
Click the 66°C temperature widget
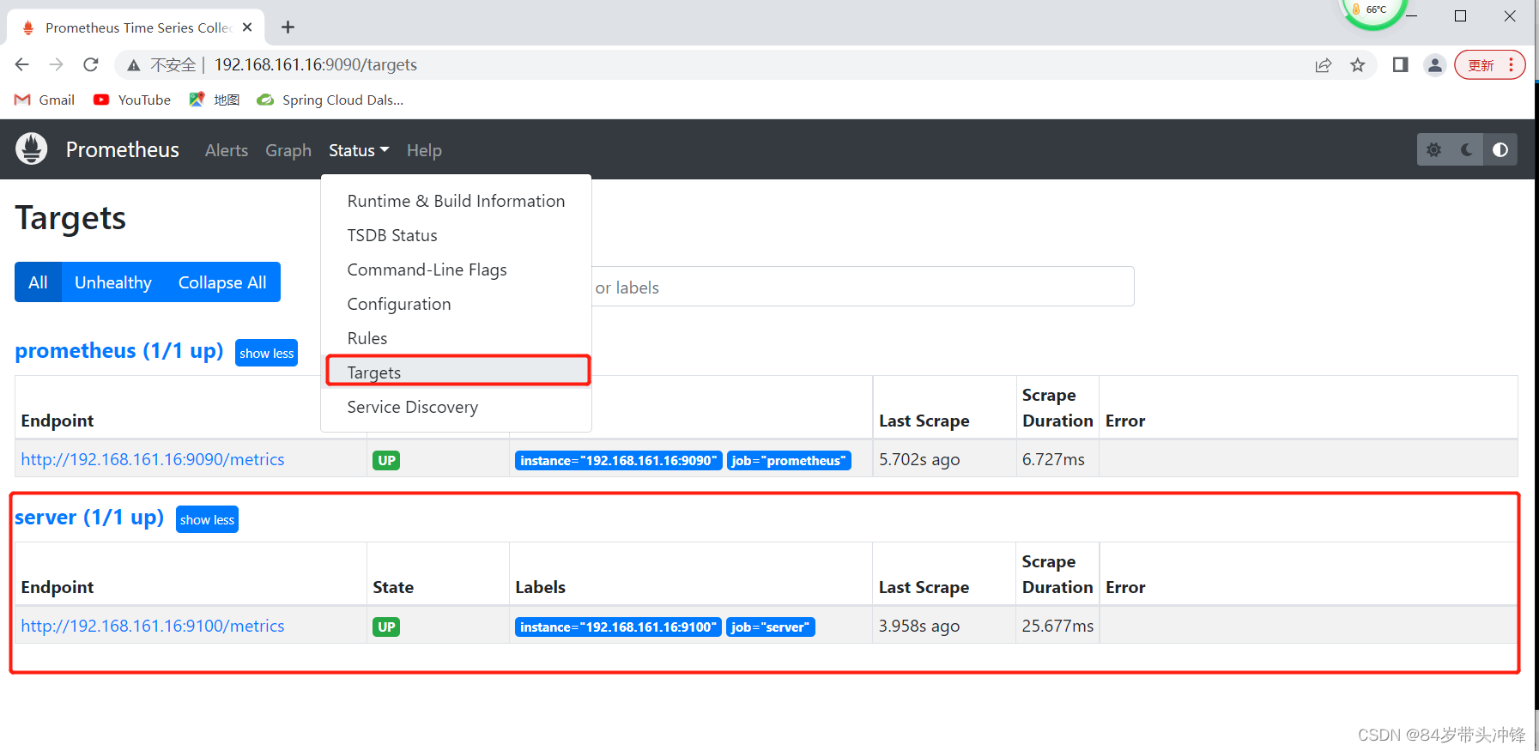[1373, 11]
